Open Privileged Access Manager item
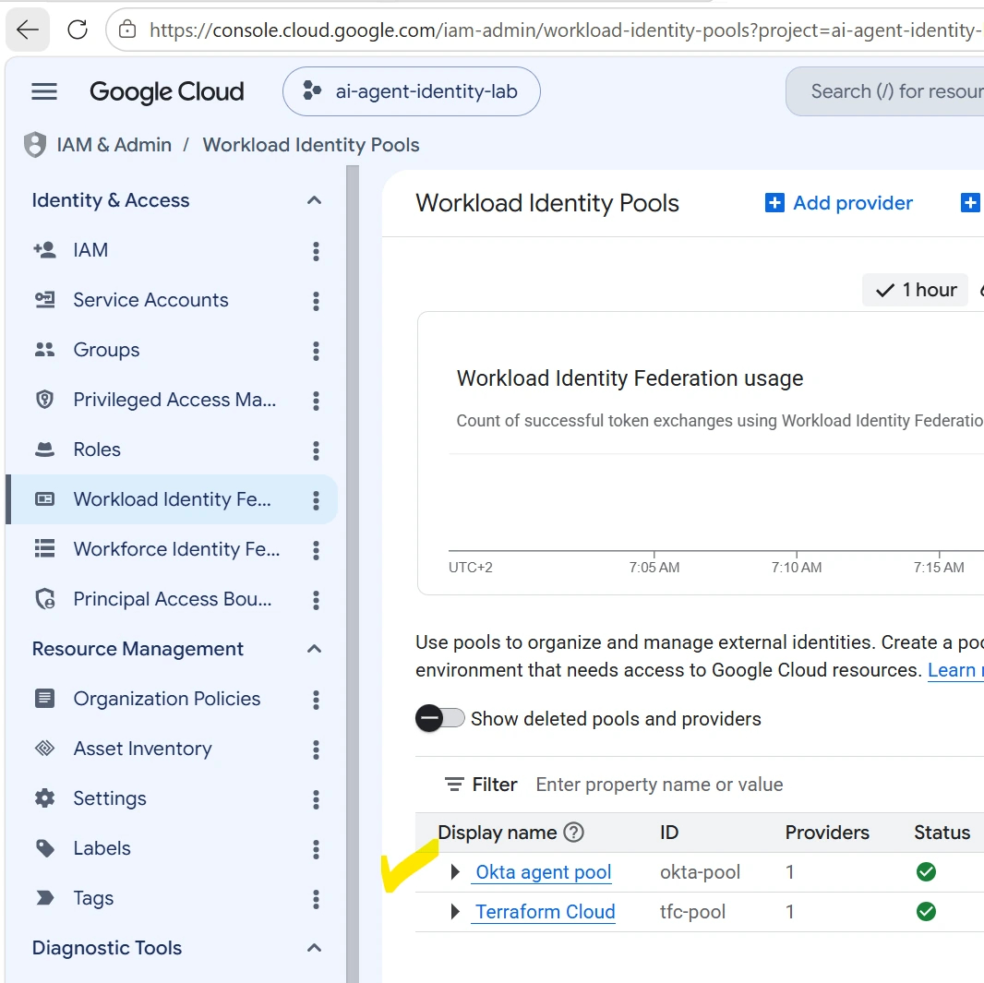This screenshot has height=983, width=984. (174, 400)
